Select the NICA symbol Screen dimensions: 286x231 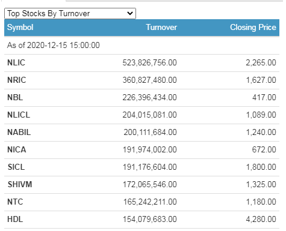(17, 149)
